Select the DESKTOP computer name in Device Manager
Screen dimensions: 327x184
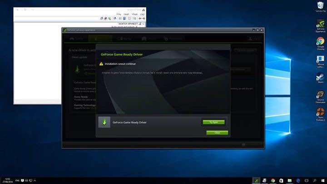[x=128, y=24]
